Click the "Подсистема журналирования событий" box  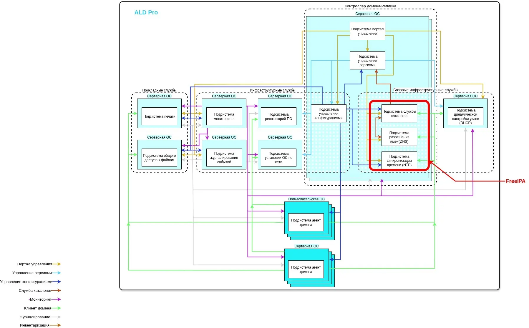point(224,158)
